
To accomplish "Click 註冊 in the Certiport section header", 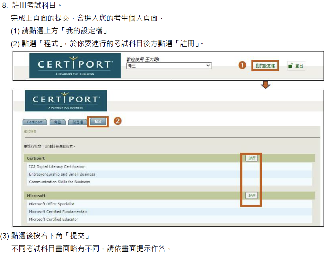I will (251, 158).
